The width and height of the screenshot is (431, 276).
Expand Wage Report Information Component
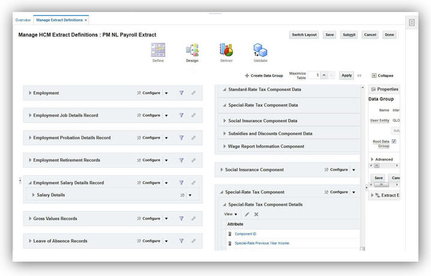(x=225, y=146)
